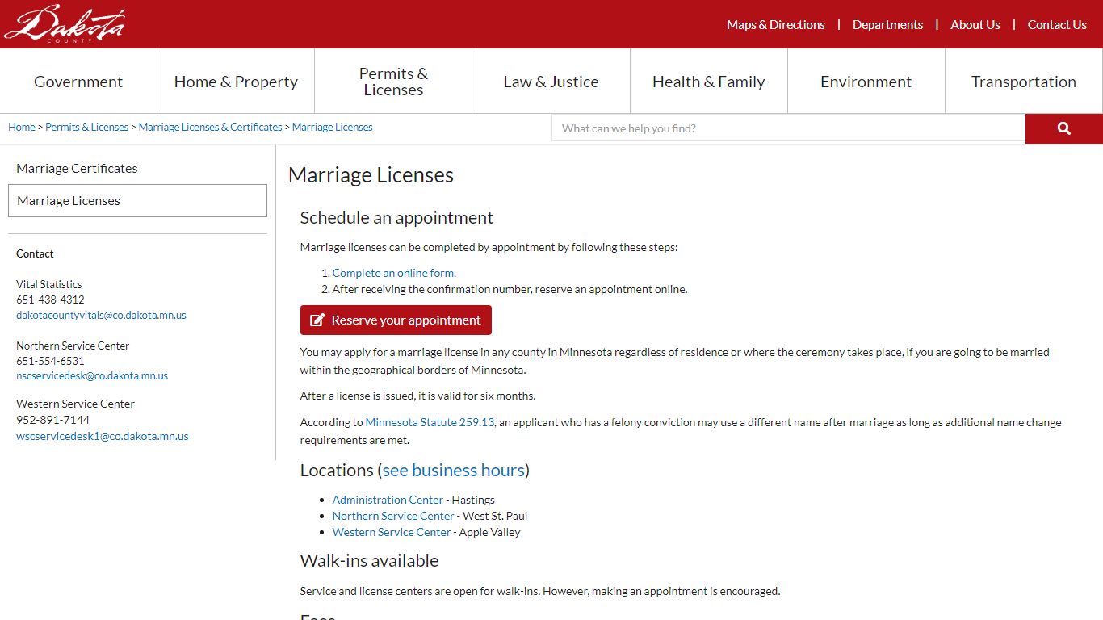Screen dimensions: 1103x620
Task: Email dakotacountyvitals@co.dakota.mn.us
Action: click(102, 315)
